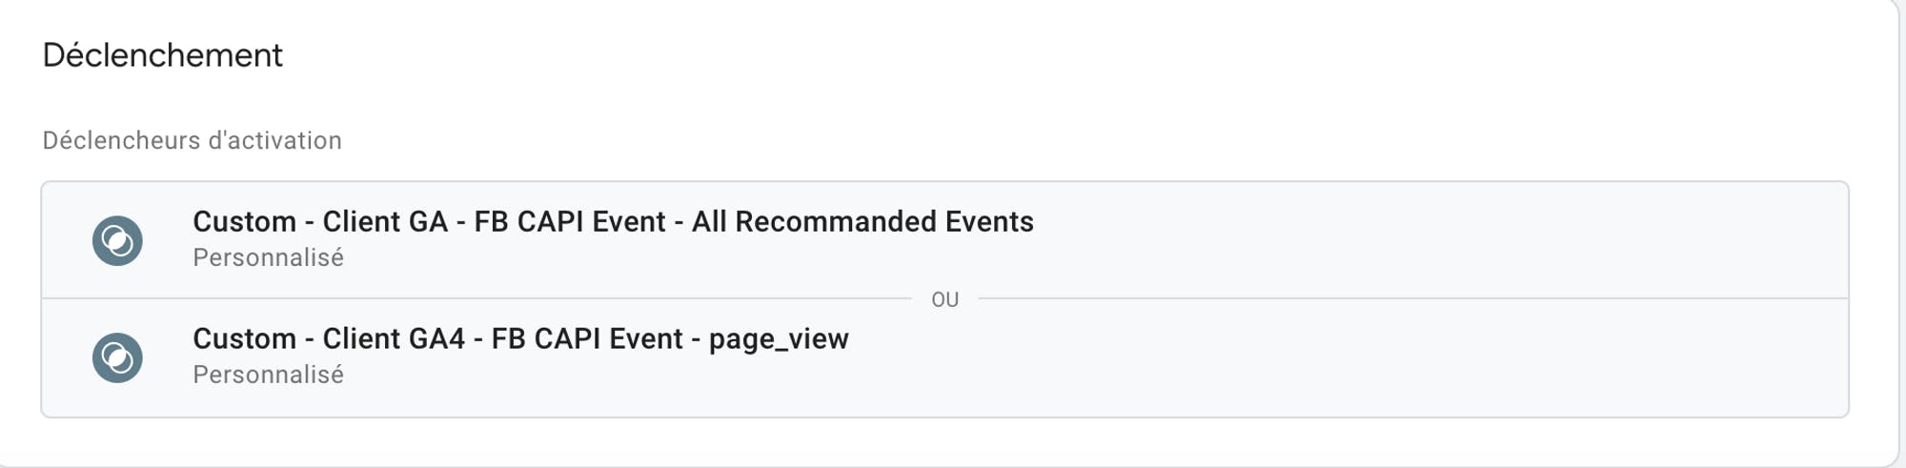Screen dimensions: 1906x468
Task: Click the OU separator between triggers
Action: pos(944,299)
